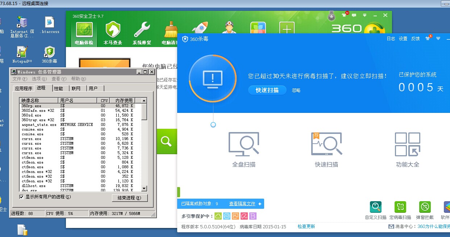
Task: Click 360为什么能保持 message center link
Action: pyautogui.click(x=434, y=227)
